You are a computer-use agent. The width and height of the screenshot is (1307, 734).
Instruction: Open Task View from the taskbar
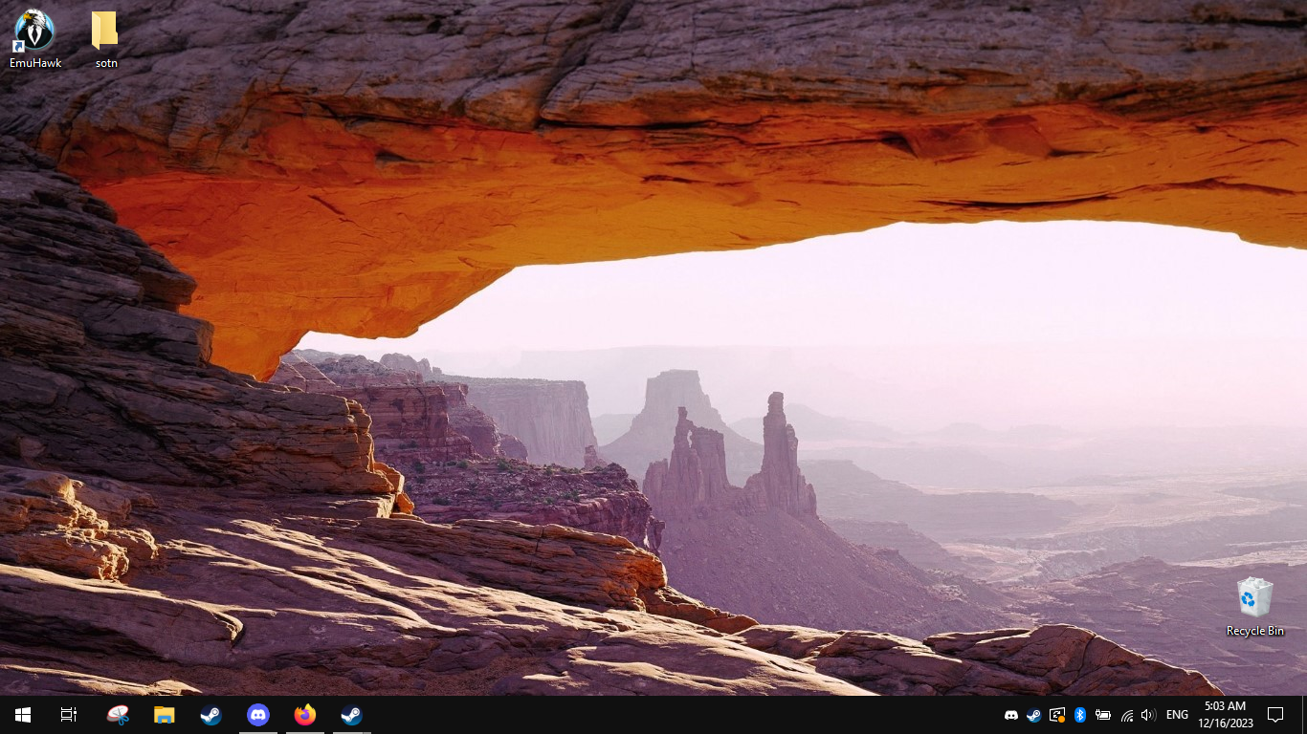click(69, 715)
